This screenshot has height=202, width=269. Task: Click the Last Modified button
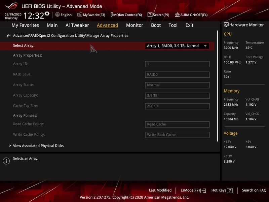[160, 191]
